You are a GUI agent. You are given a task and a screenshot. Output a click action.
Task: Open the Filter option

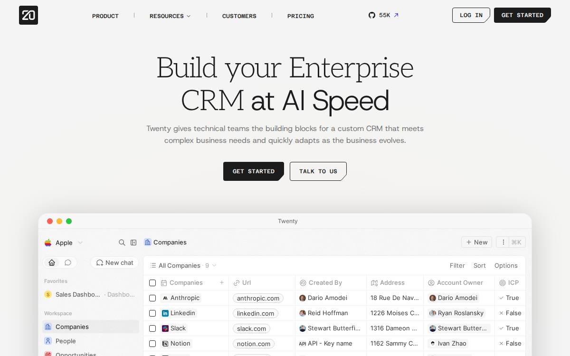(457, 265)
